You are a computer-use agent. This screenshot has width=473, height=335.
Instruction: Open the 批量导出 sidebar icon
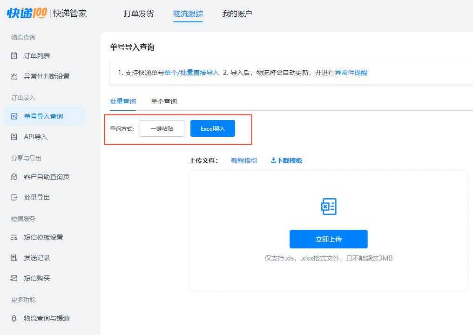pos(15,197)
